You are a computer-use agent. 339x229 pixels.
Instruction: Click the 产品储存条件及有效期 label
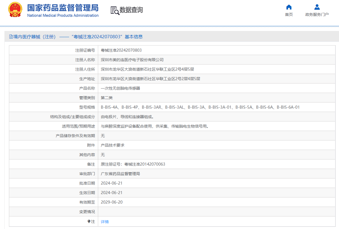[x=75, y=136]
